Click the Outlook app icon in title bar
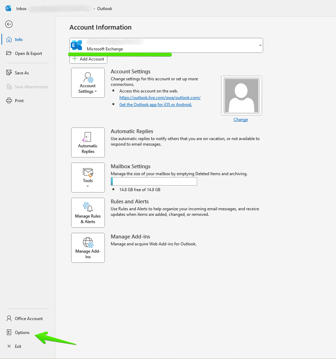 point(8,8)
